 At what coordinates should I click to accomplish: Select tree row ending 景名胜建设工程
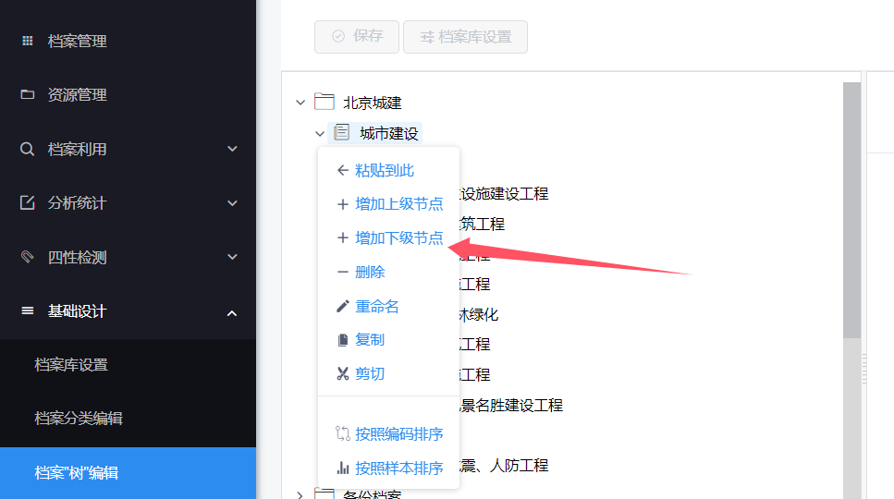click(x=511, y=405)
